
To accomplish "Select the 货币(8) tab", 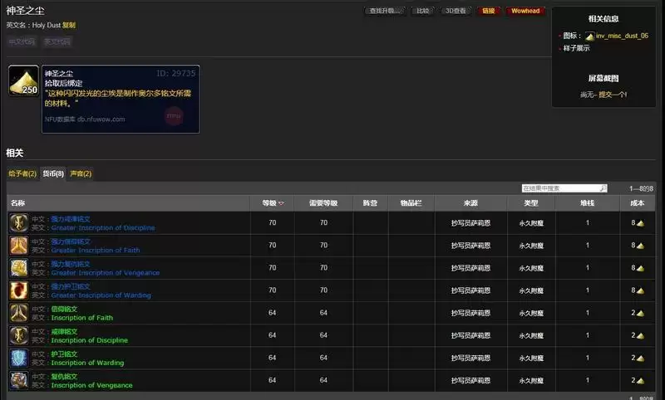I will click(53, 173).
